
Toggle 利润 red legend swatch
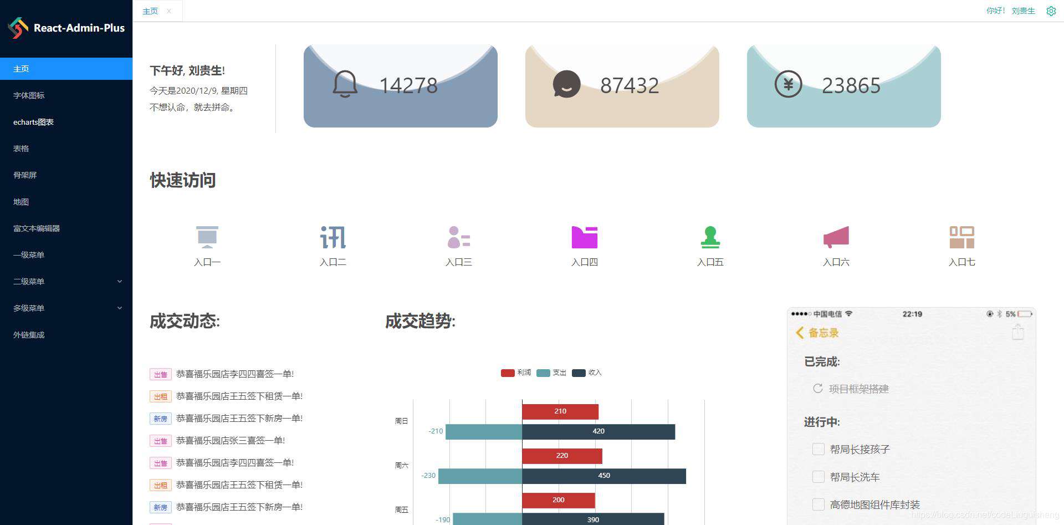(x=508, y=373)
